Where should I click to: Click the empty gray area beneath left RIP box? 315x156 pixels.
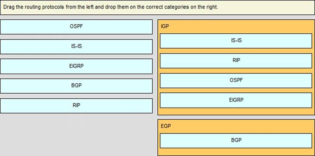point(76,135)
